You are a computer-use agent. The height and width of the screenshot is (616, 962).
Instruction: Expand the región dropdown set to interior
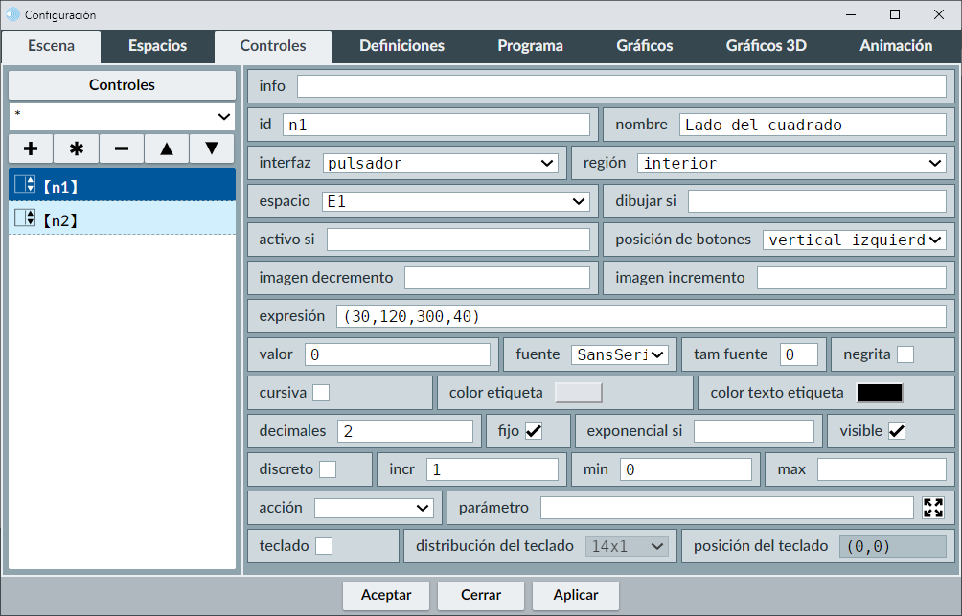[x=791, y=163]
